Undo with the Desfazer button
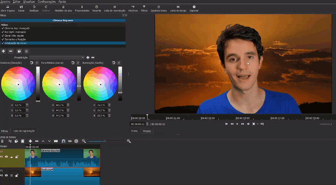This screenshot has width=336, height=185. [34, 8]
